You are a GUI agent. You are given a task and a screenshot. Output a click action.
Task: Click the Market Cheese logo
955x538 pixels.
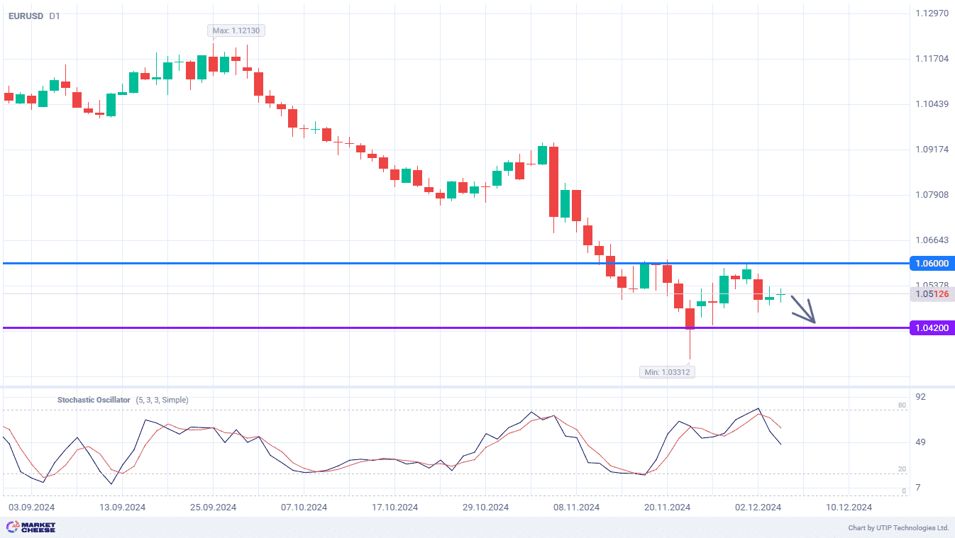[31, 527]
